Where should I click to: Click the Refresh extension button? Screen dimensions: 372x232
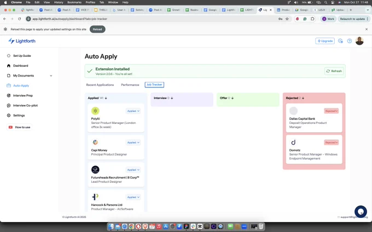334,71
